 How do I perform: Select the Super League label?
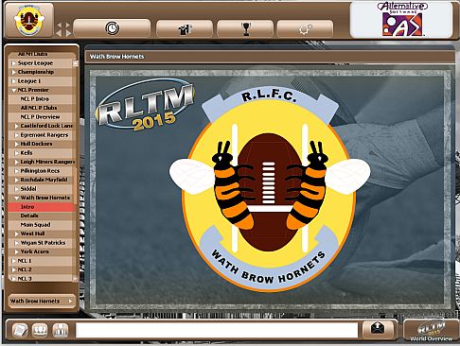tap(35, 63)
